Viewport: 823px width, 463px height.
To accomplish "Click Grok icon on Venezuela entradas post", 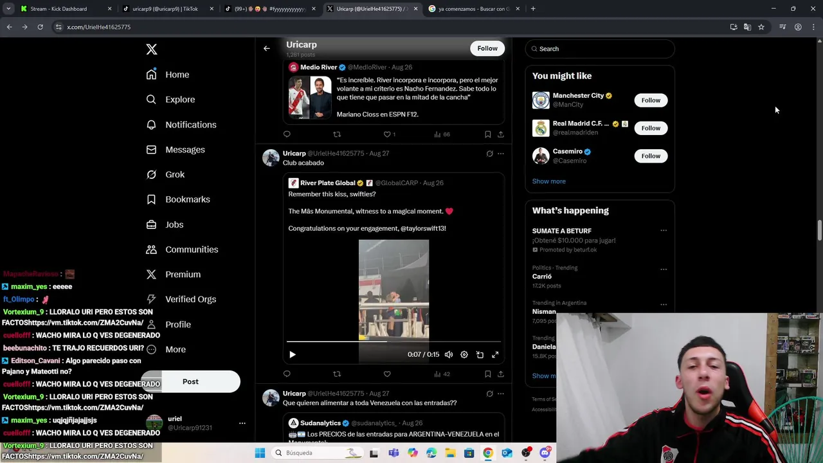I will [490, 394].
